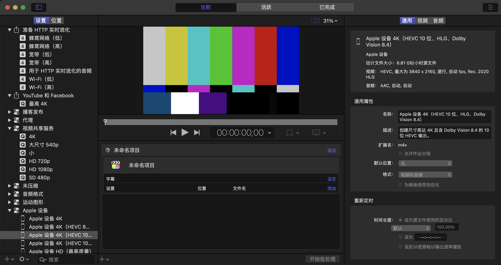This screenshot has width=501, height=265.
Task: Switch to the 活跃 tab
Action: [x=266, y=7]
